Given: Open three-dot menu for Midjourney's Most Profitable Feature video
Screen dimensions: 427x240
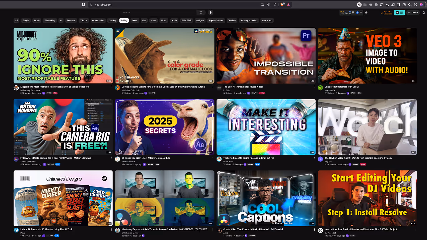Looking at the screenshot, I should click(111, 87).
